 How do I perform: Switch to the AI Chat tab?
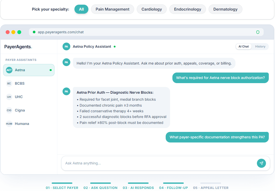244,46
